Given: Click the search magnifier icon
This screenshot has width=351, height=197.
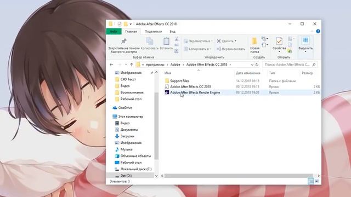Looking at the screenshot, I should click(x=314, y=65).
